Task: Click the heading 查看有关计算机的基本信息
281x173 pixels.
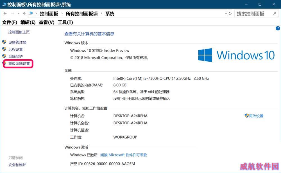Action: [x=89, y=34]
